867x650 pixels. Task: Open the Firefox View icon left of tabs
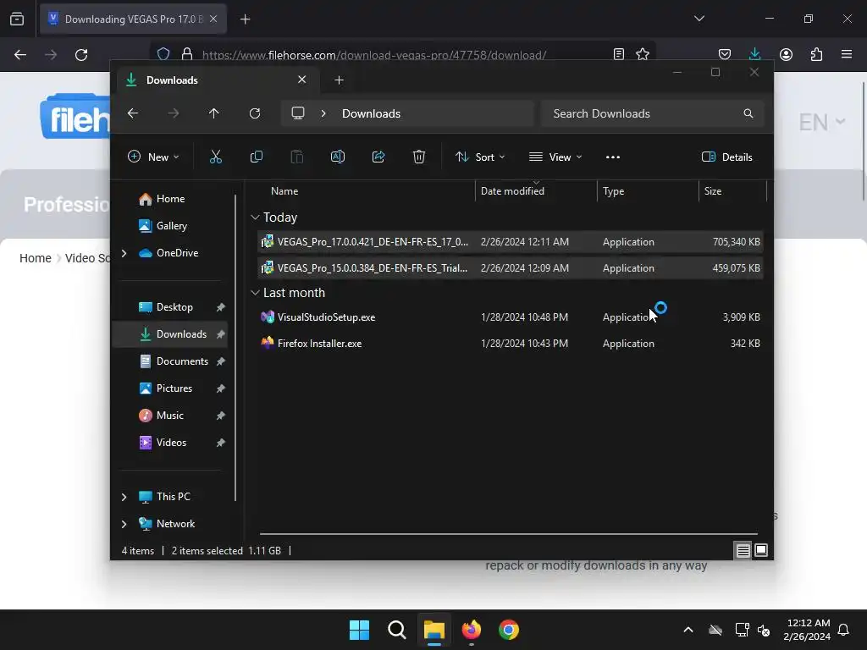[x=17, y=19]
